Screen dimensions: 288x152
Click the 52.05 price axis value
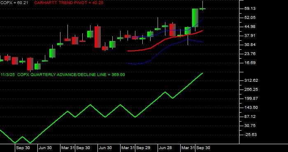[x=250, y=18]
